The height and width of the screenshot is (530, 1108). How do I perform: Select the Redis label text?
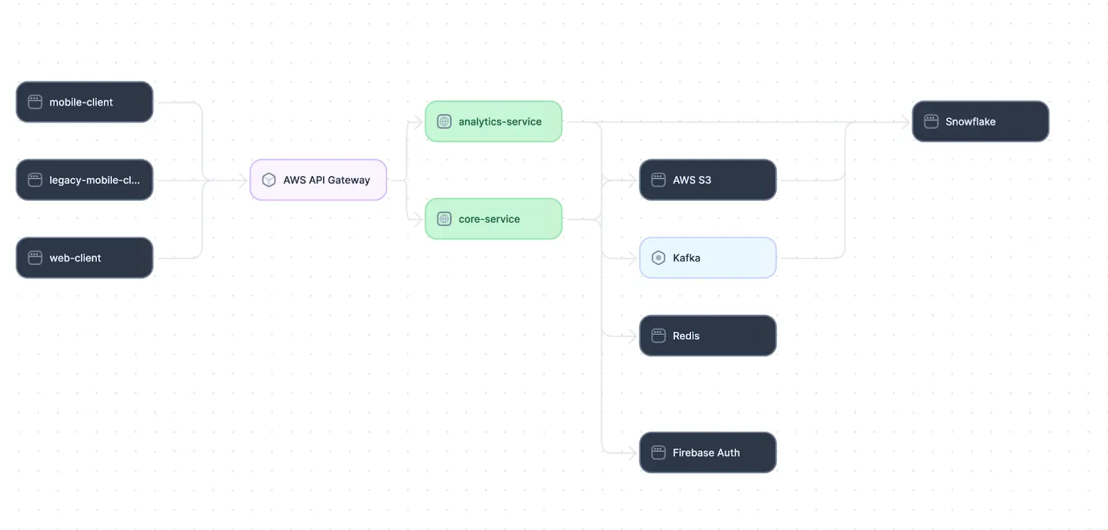pos(686,336)
